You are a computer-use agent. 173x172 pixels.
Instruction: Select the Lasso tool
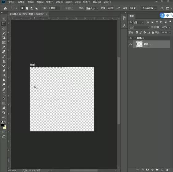pos(4,28)
